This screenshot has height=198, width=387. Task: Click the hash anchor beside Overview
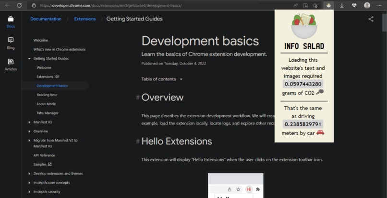tap(138, 98)
